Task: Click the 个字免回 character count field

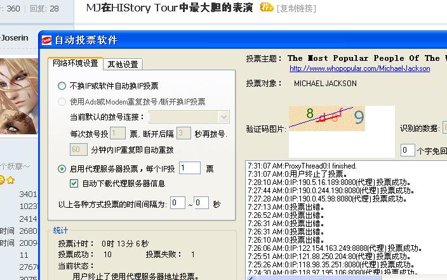Action: 407,150
